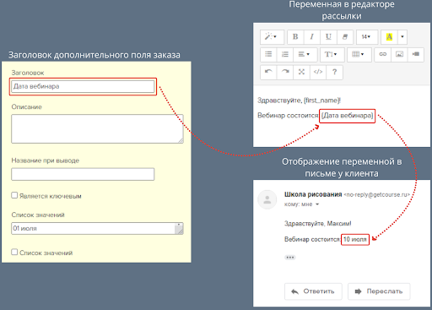Insert a link using the chain icon
This screenshot has height=310, width=432.
click(x=383, y=54)
